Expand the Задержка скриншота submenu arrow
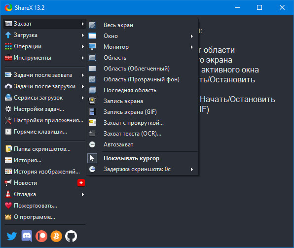This screenshot has width=294, height=248. (191, 169)
